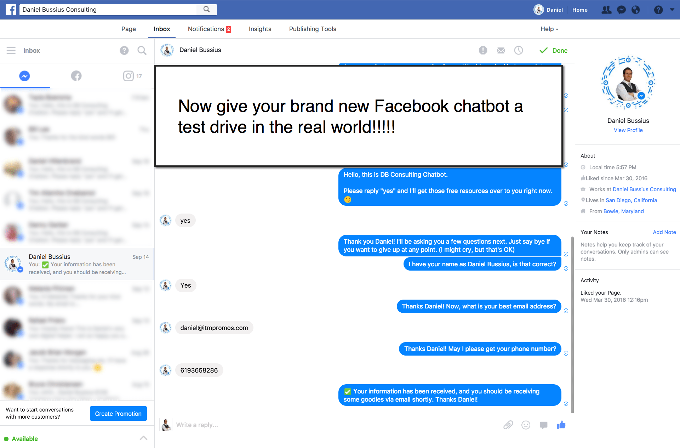Click the follow-up clock icon
Image resolution: width=680 pixels, height=448 pixels.
[x=518, y=50]
